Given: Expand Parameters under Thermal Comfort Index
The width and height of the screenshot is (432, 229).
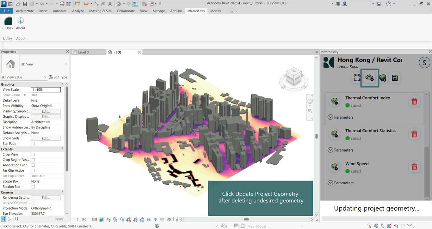Looking at the screenshot, I should (330, 117).
